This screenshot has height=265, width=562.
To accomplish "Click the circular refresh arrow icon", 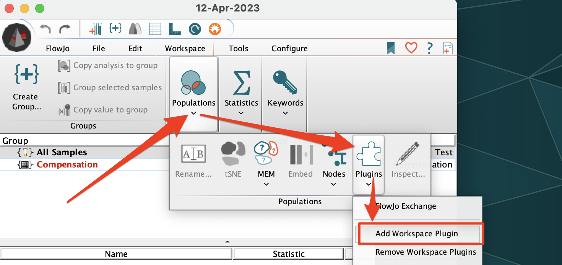I will [x=195, y=29].
